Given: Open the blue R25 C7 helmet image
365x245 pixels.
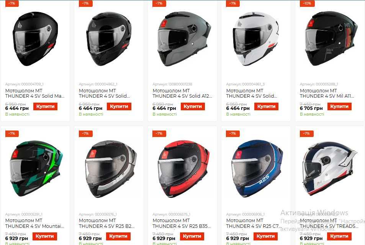Looking at the screenshot, I should pos(257,169).
